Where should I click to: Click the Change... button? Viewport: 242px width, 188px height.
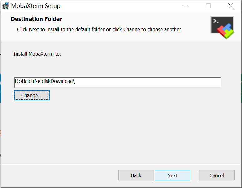(32, 95)
